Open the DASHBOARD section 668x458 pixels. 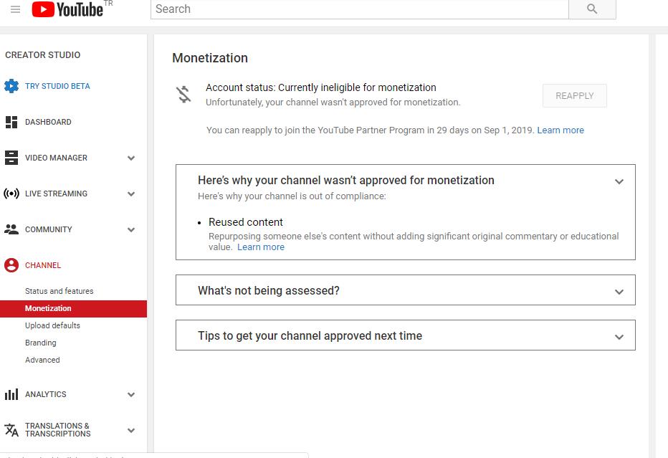(x=48, y=122)
